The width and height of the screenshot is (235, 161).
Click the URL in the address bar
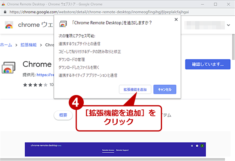(99, 12)
